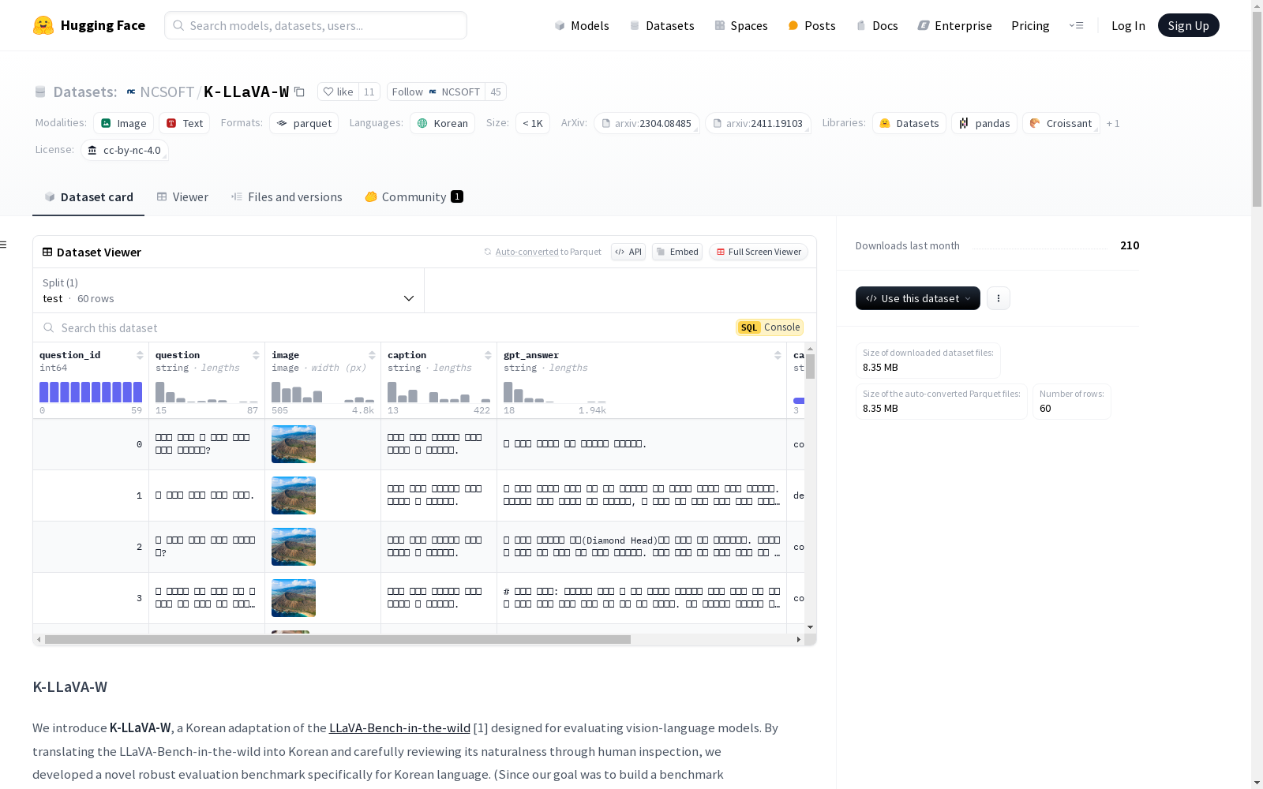Open Docs page
The image size is (1263, 789).
pos(877,25)
